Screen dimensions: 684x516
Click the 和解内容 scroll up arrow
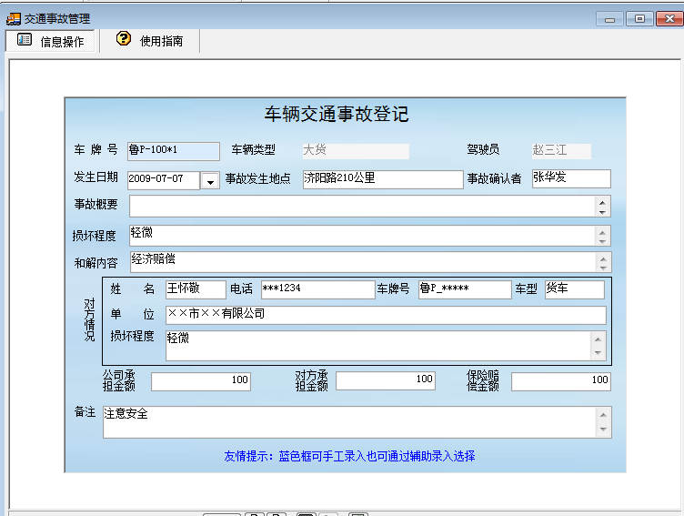click(x=603, y=258)
